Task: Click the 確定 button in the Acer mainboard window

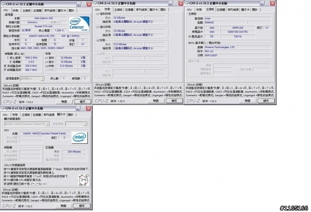Action: pos(266,101)
